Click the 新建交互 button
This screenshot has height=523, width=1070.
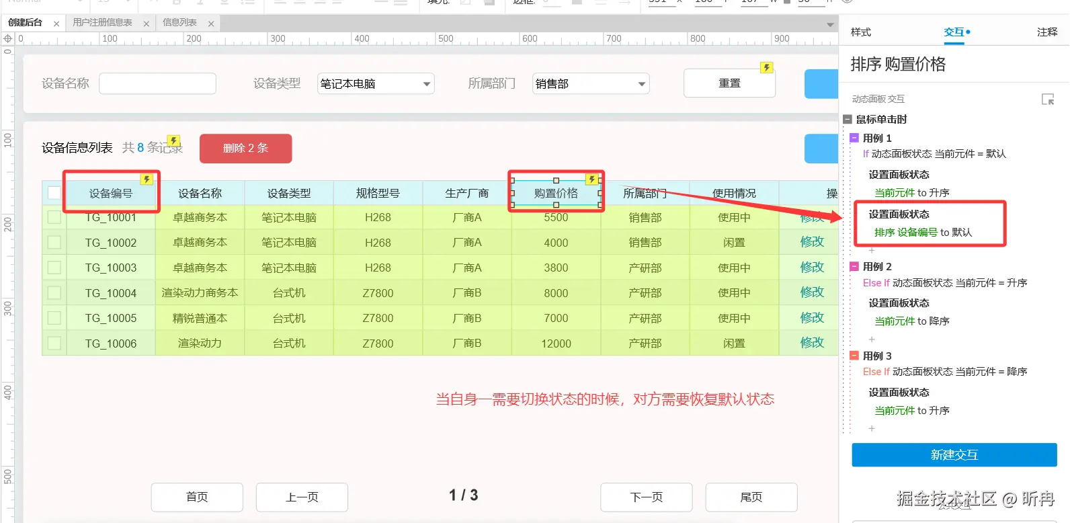(x=954, y=455)
